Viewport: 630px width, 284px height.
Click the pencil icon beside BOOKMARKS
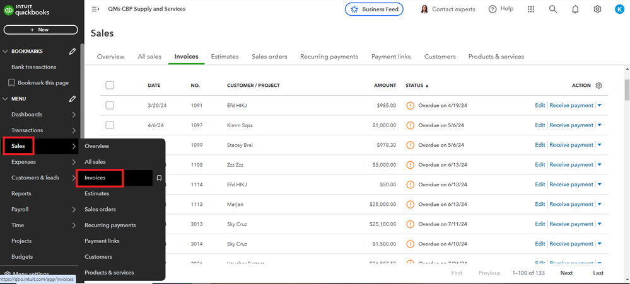[73, 51]
